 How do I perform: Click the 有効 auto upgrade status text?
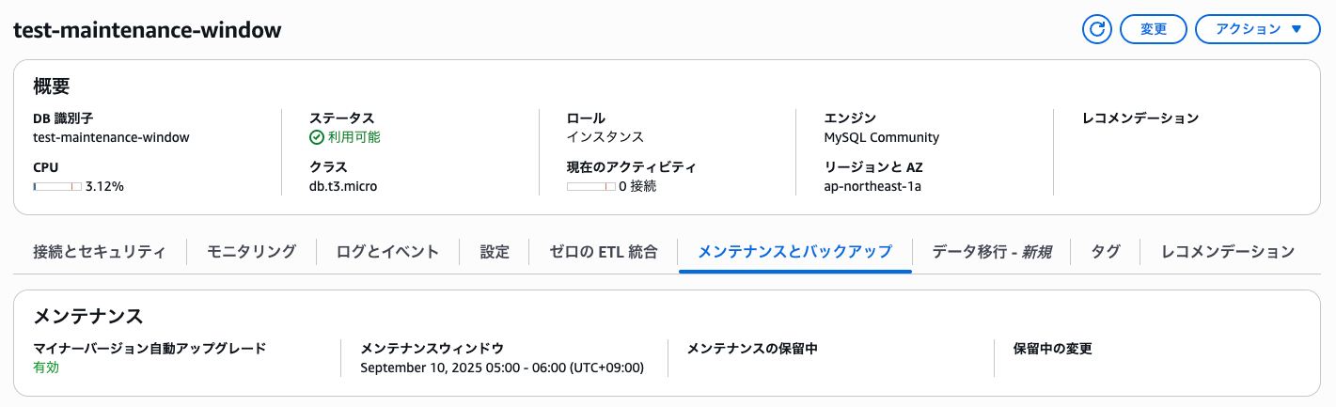pos(46,368)
